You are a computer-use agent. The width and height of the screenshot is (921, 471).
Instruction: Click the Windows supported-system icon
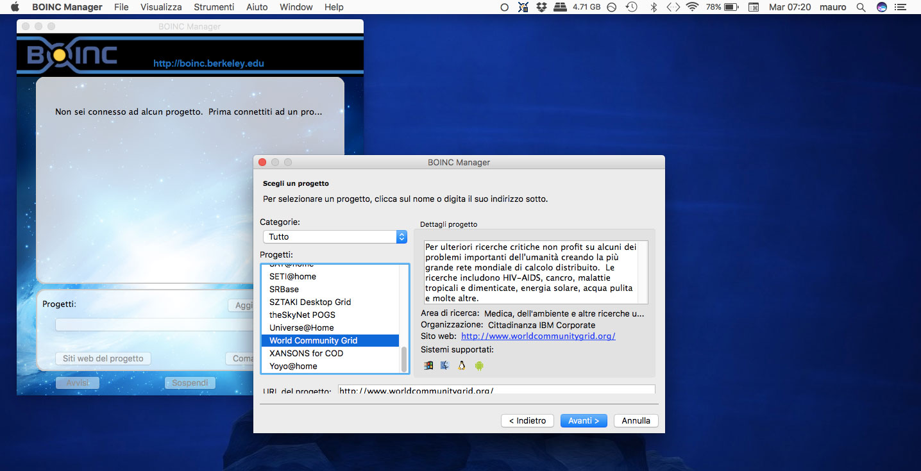(428, 365)
